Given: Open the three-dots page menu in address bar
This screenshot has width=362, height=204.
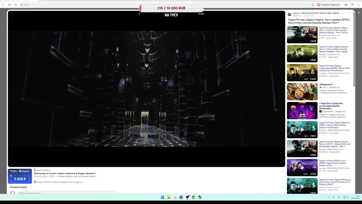Looking at the screenshot, I should 309,5.
